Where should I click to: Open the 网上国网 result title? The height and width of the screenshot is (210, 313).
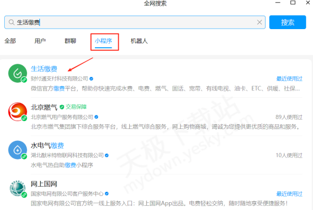[x=44, y=184]
